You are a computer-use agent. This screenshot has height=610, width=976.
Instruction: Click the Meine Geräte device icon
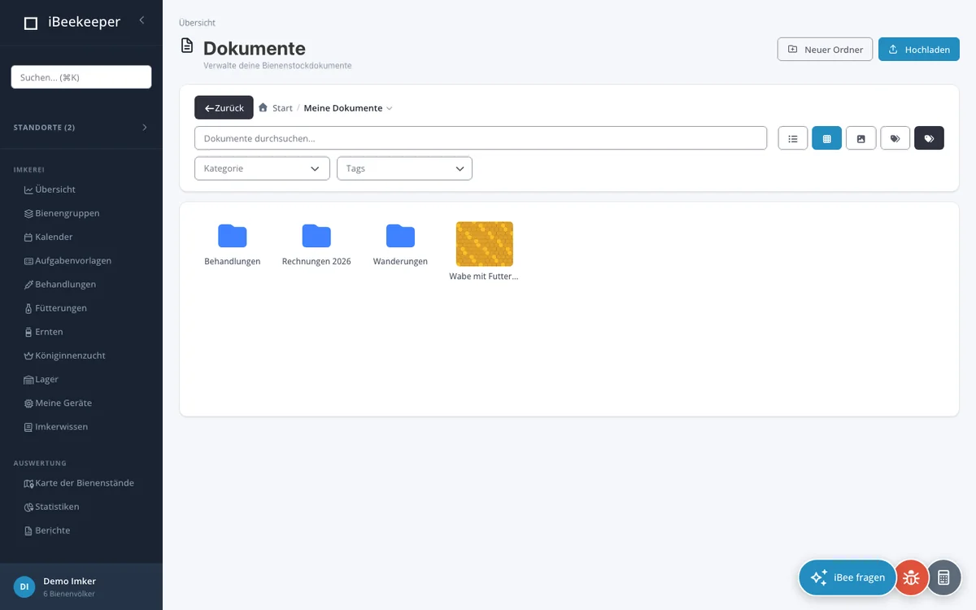coord(28,403)
